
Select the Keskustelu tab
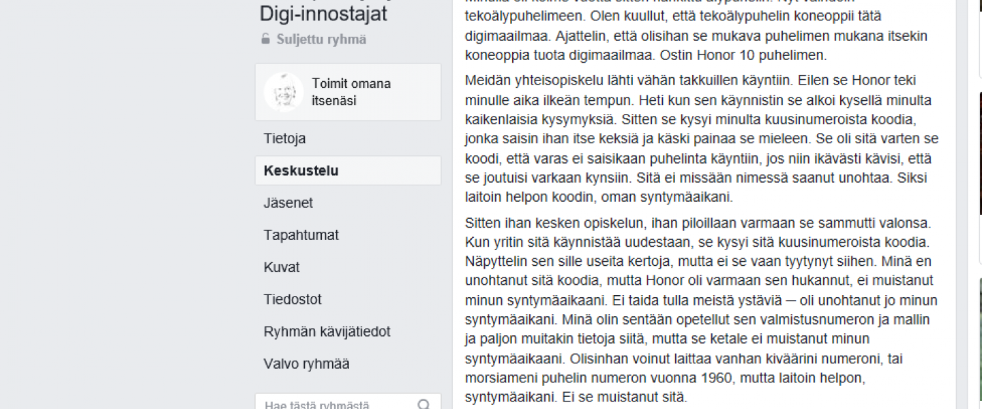coord(301,170)
